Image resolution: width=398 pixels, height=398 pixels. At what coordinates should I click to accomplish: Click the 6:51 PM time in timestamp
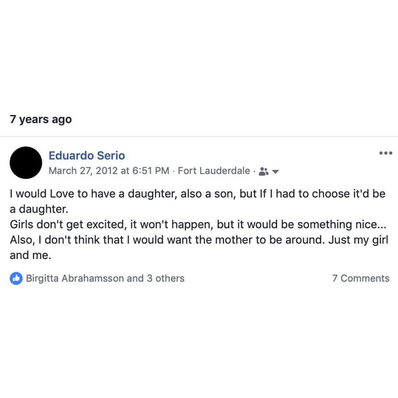point(151,171)
